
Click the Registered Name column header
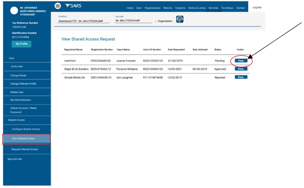pyautogui.click(x=73, y=49)
